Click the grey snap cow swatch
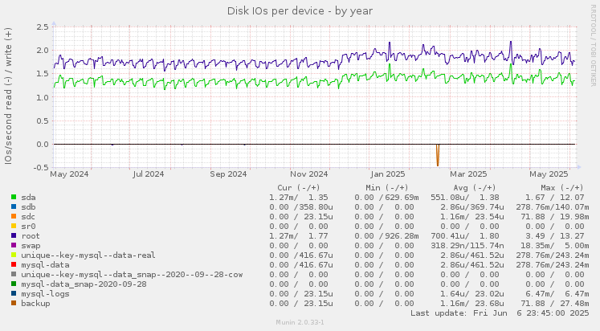This screenshot has height=331, width=600. [14, 275]
